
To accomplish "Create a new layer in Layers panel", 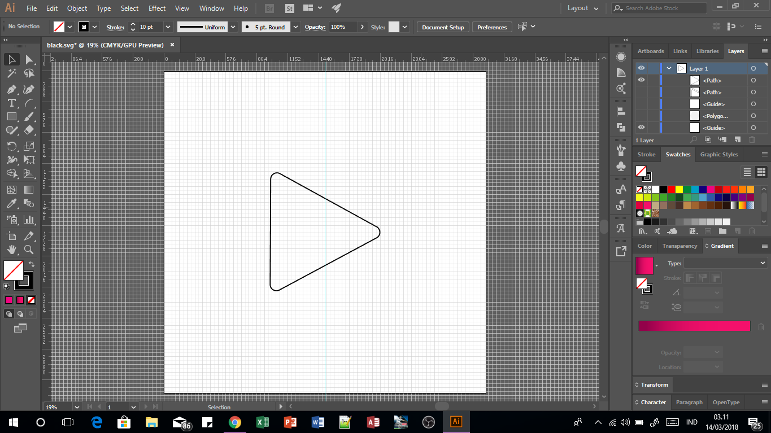I will pyautogui.click(x=737, y=139).
